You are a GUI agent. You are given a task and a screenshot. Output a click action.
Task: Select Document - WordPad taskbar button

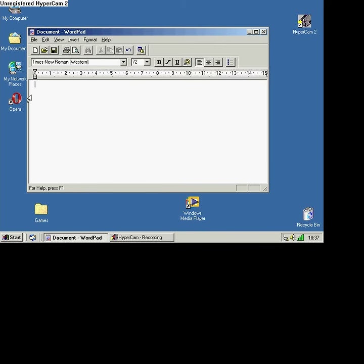click(x=76, y=238)
